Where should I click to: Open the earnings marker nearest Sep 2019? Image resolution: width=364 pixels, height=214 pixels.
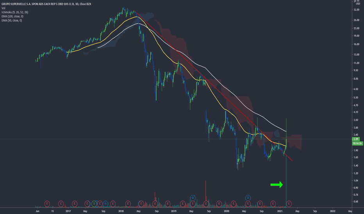tap(206, 204)
